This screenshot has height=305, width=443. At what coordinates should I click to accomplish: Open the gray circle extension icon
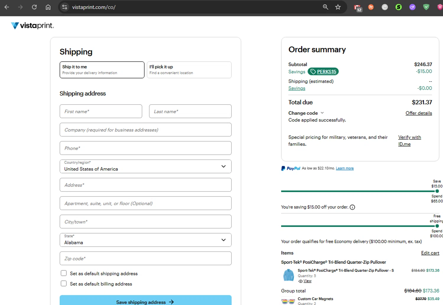(x=385, y=7)
